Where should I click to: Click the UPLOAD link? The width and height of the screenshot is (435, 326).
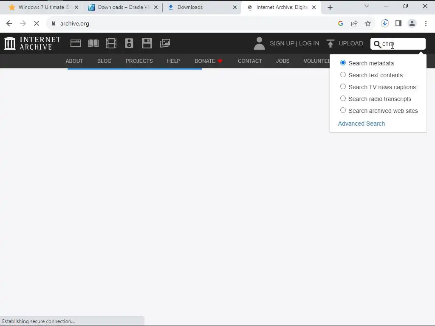coord(350,44)
